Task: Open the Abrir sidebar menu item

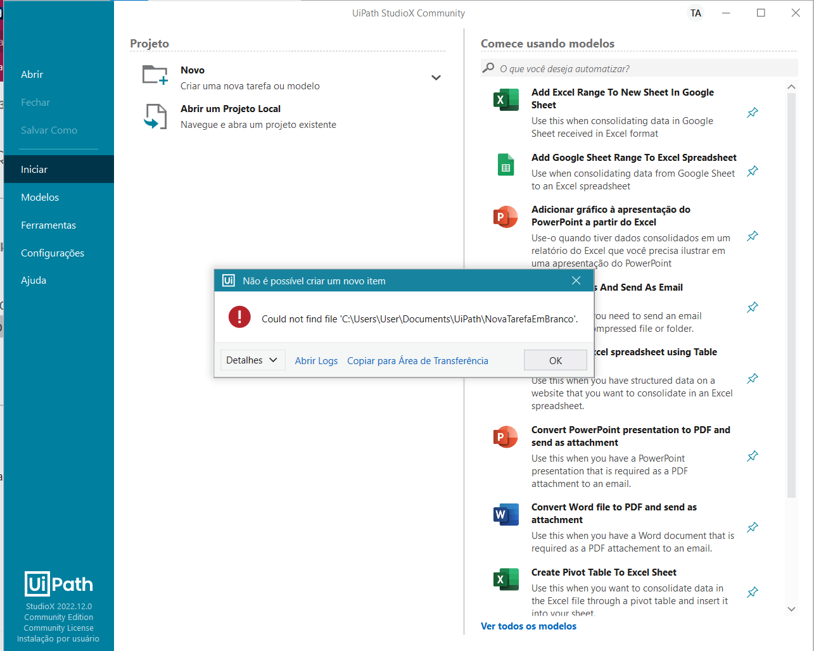Action: tap(32, 74)
